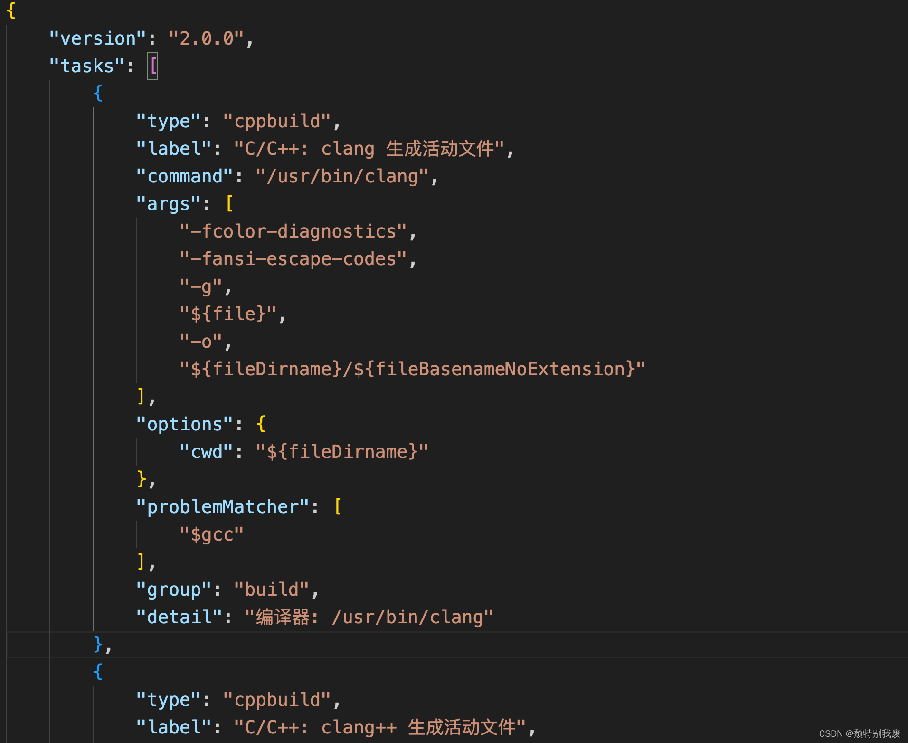Click the "tasks" key

(87, 66)
